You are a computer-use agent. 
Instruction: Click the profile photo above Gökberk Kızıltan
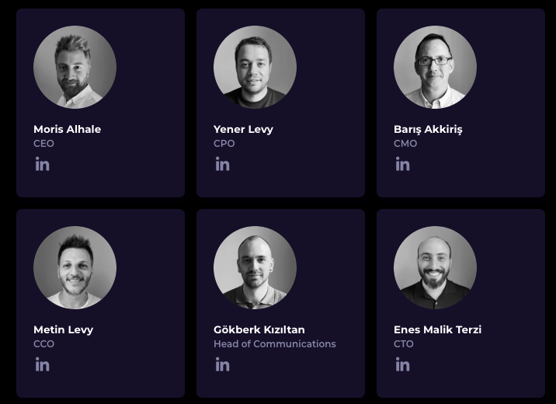coord(255,267)
